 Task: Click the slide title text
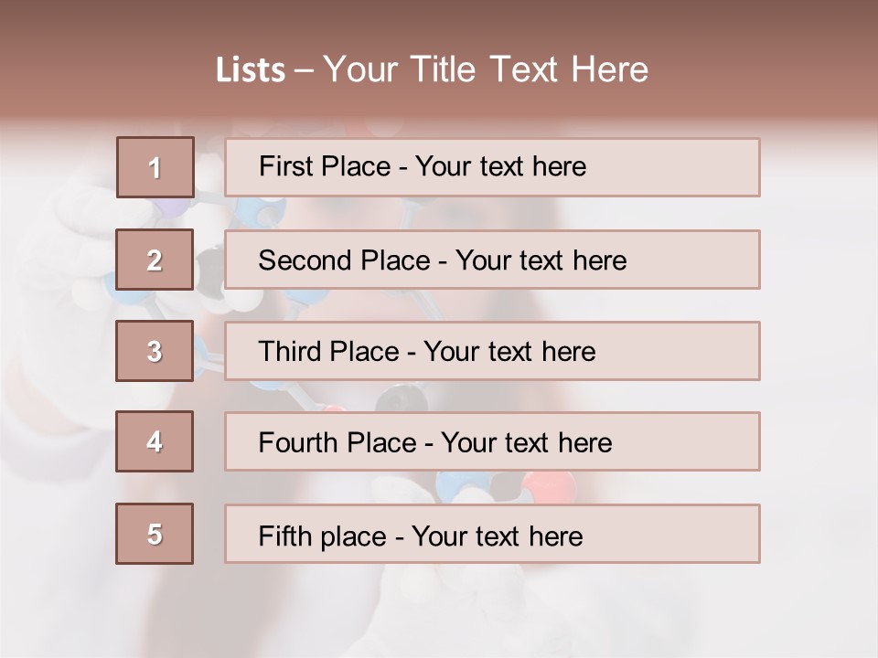click(432, 69)
